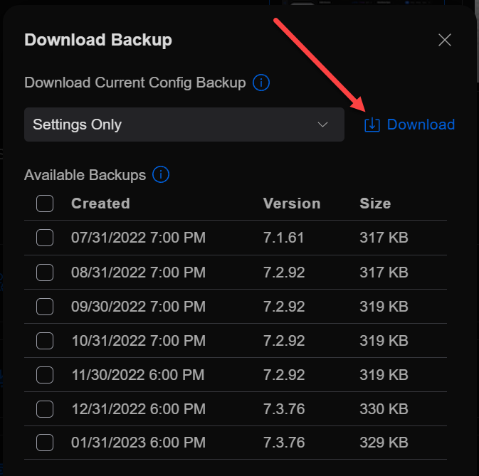This screenshot has height=476, width=479.
Task: Click the Version column header
Action: coord(292,203)
